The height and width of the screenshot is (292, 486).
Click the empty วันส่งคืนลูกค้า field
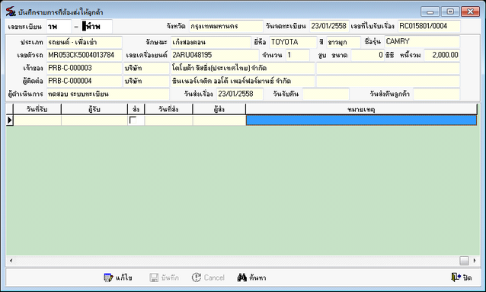point(436,94)
